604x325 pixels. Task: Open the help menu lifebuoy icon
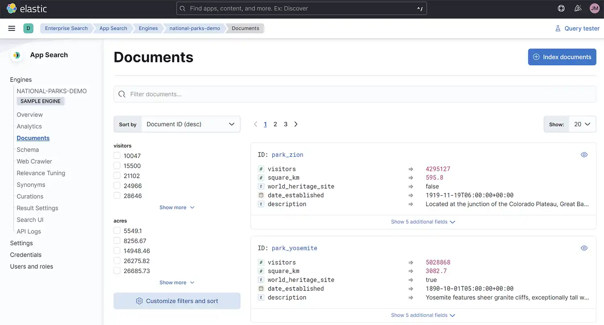pos(561,8)
